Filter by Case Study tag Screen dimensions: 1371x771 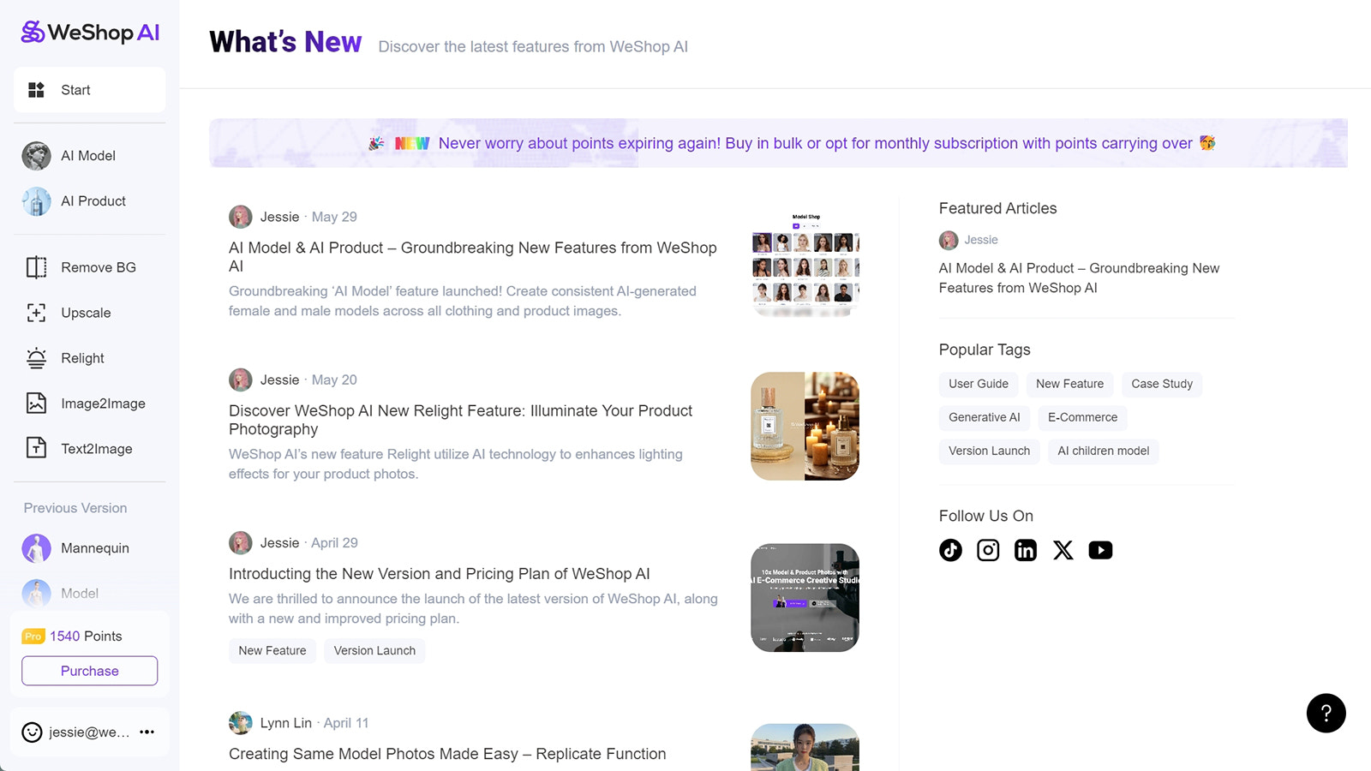point(1162,384)
